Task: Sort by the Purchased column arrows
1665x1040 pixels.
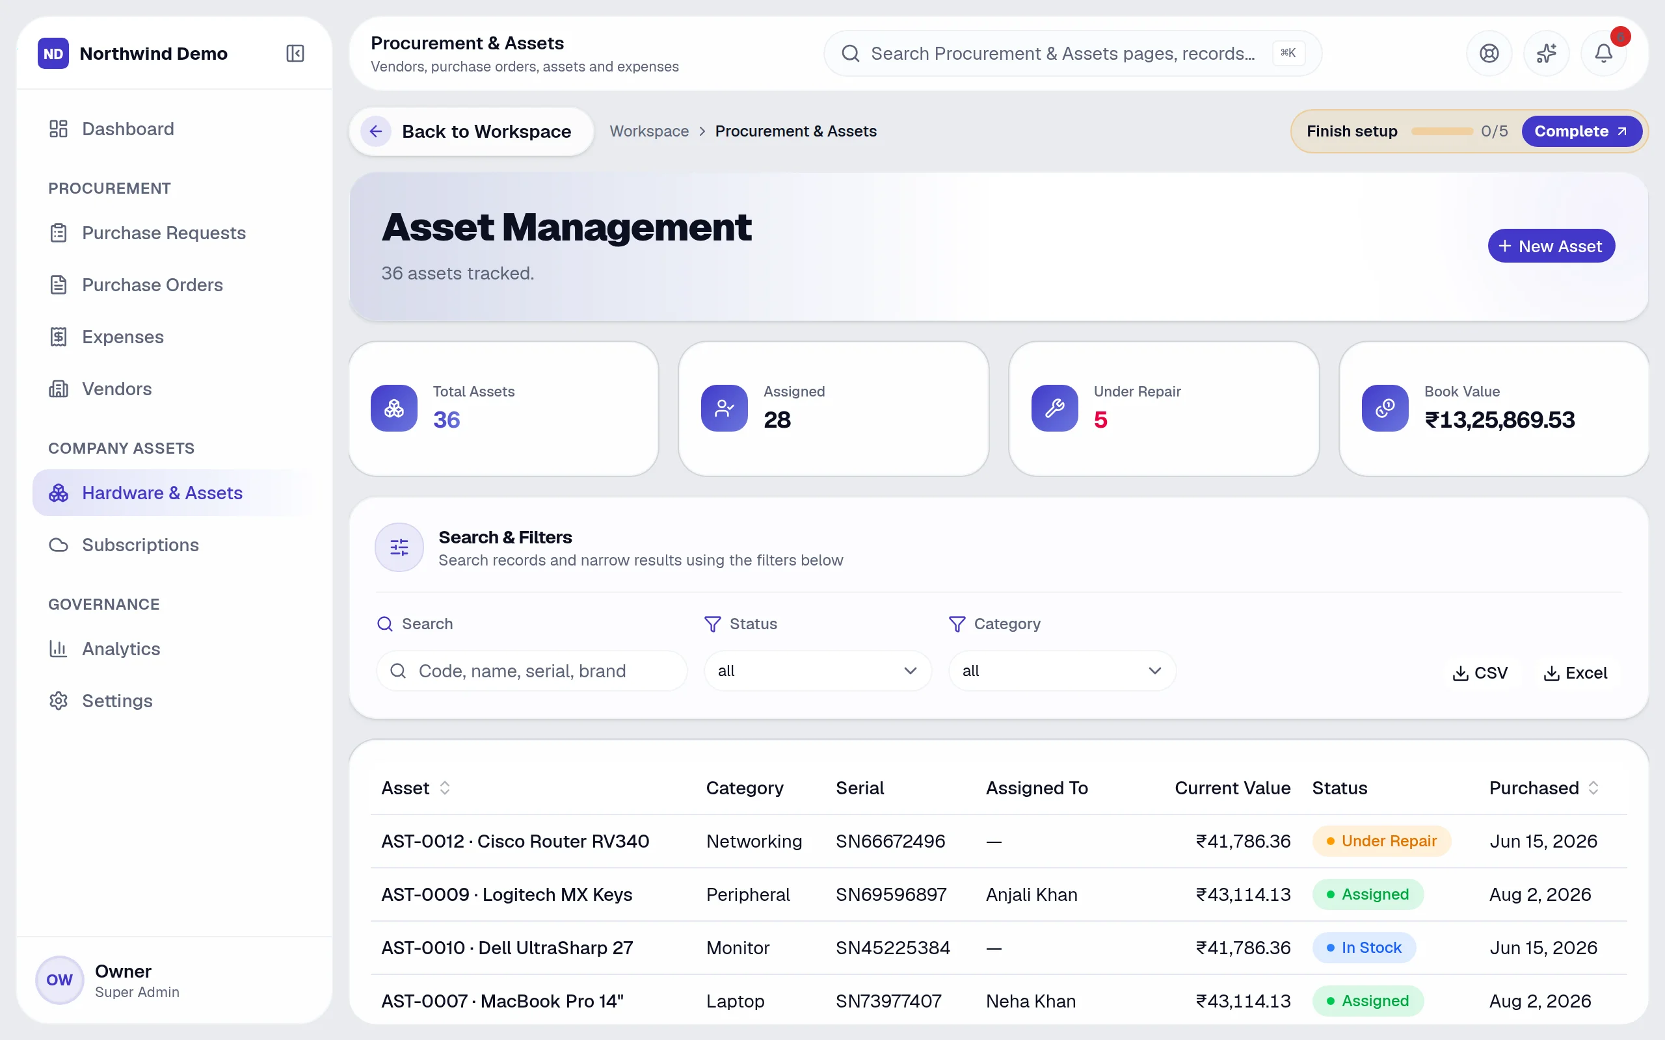Action: pyautogui.click(x=1593, y=788)
